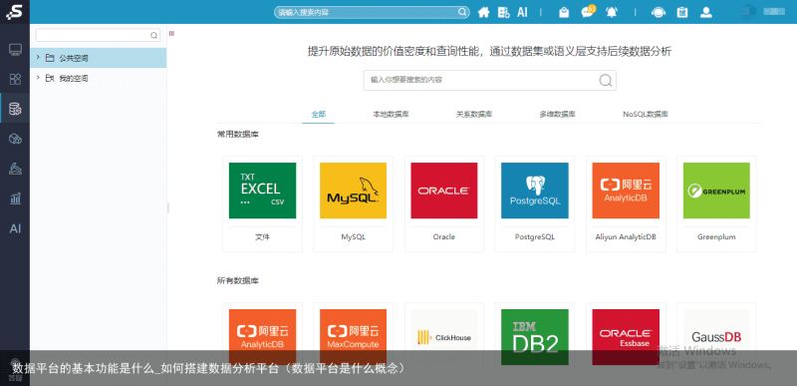This screenshot has height=386, width=797.
Task: Open the bar-chart analysis sidebar module
Action: [15, 198]
